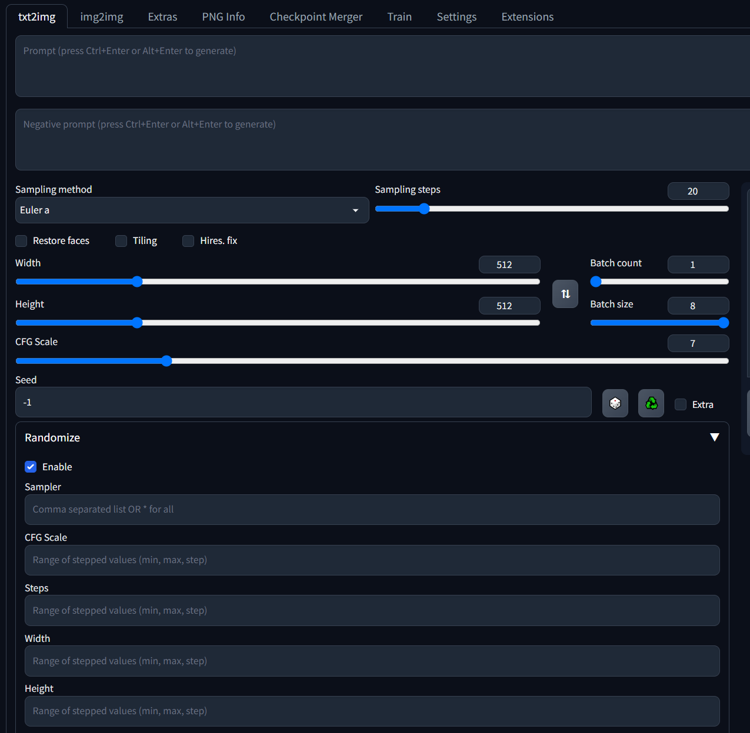Click the Batch size slider handle
This screenshot has width=750, height=733.
coord(724,323)
